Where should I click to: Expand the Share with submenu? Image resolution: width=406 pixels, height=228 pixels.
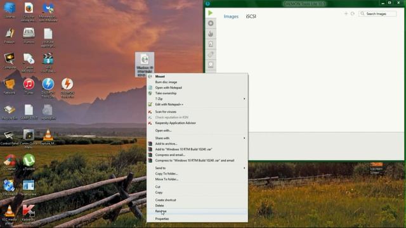pyautogui.click(x=197, y=138)
